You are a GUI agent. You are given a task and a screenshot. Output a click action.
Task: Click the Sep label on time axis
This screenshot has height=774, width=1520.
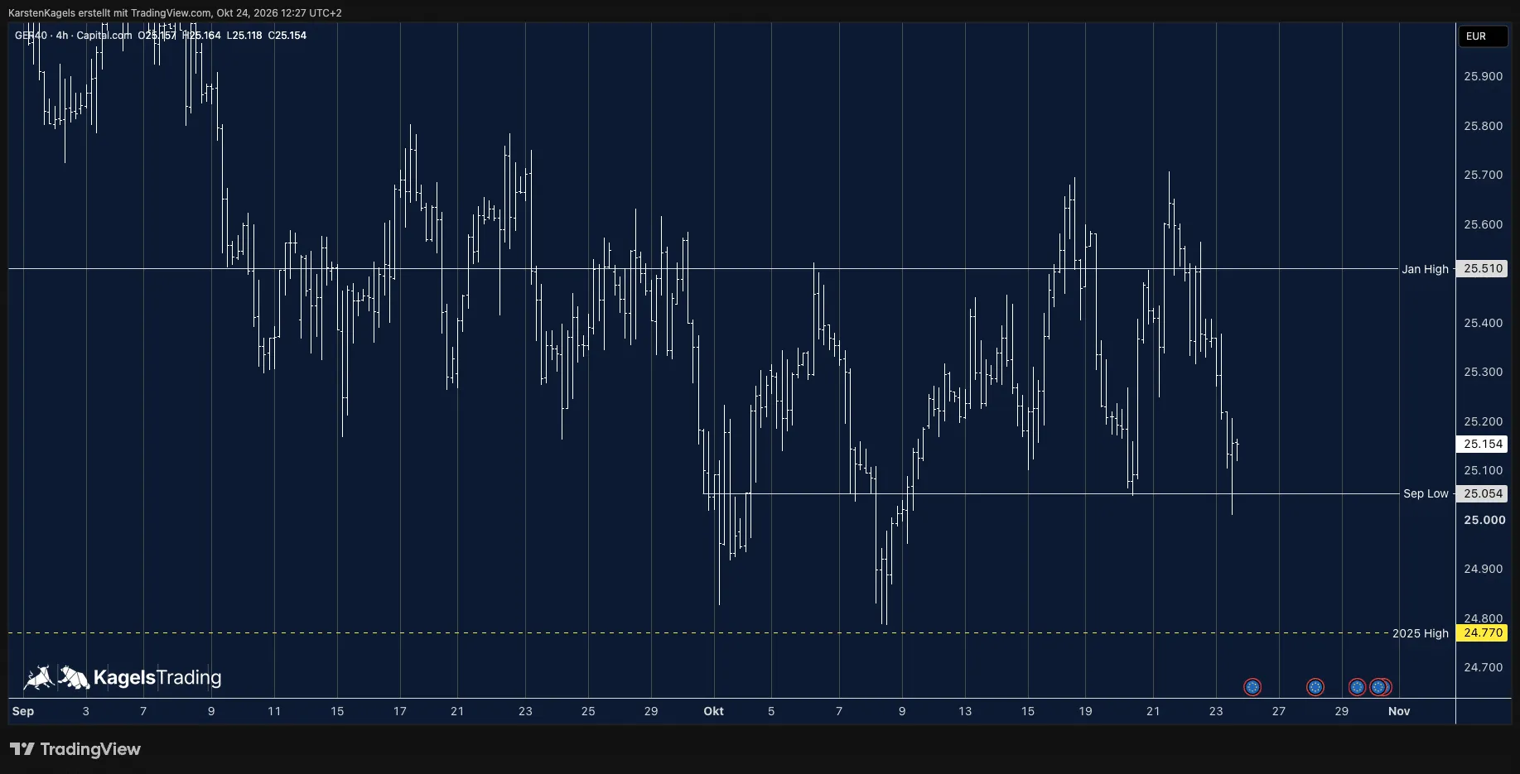pyautogui.click(x=23, y=711)
